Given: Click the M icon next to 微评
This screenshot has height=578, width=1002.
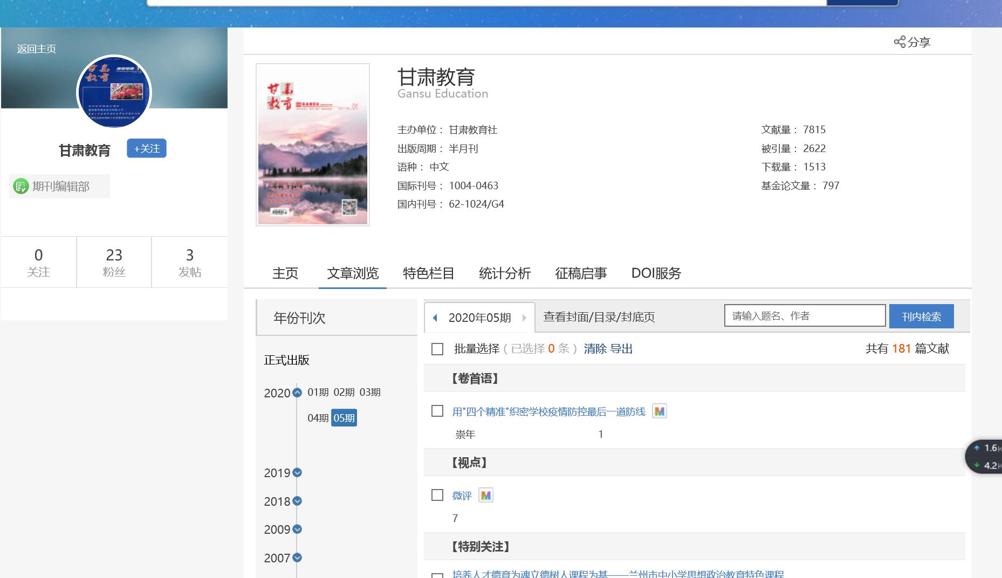Looking at the screenshot, I should [x=485, y=495].
